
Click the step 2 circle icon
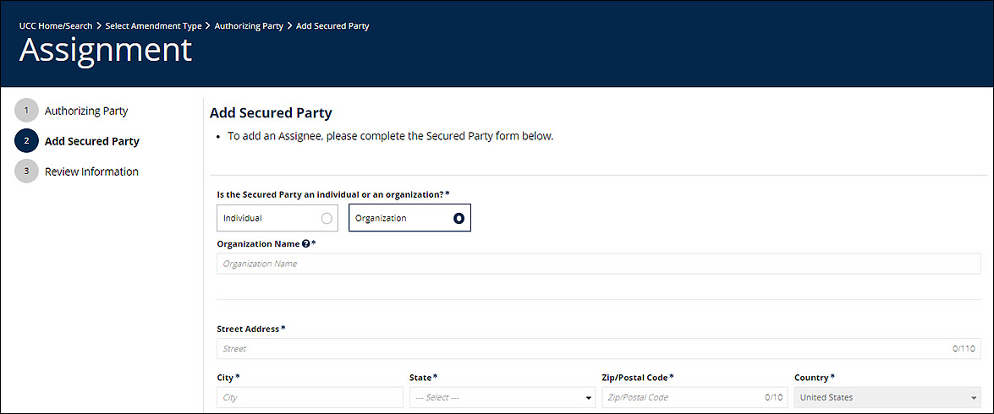pos(26,141)
